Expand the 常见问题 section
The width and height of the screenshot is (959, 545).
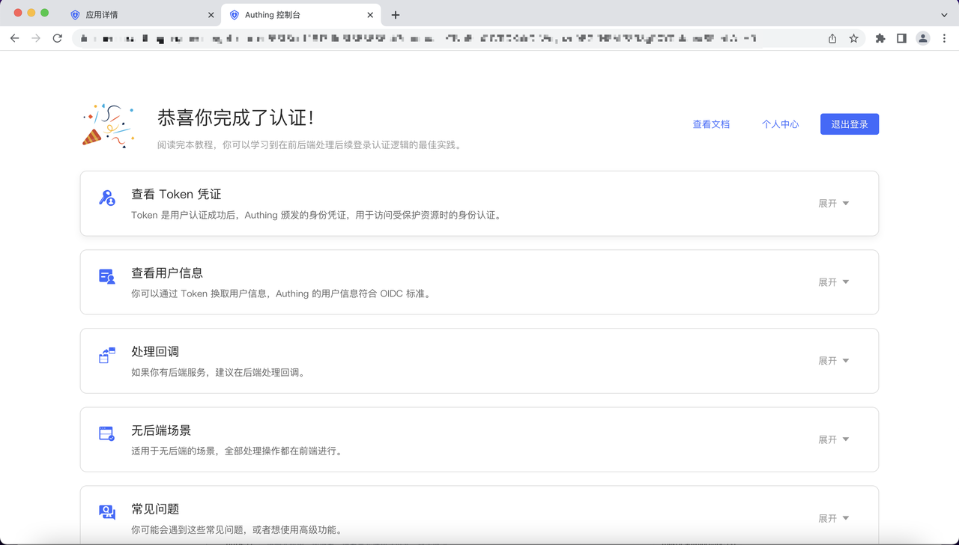click(833, 517)
